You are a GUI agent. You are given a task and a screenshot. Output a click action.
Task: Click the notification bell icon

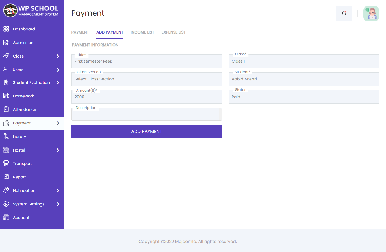(344, 13)
